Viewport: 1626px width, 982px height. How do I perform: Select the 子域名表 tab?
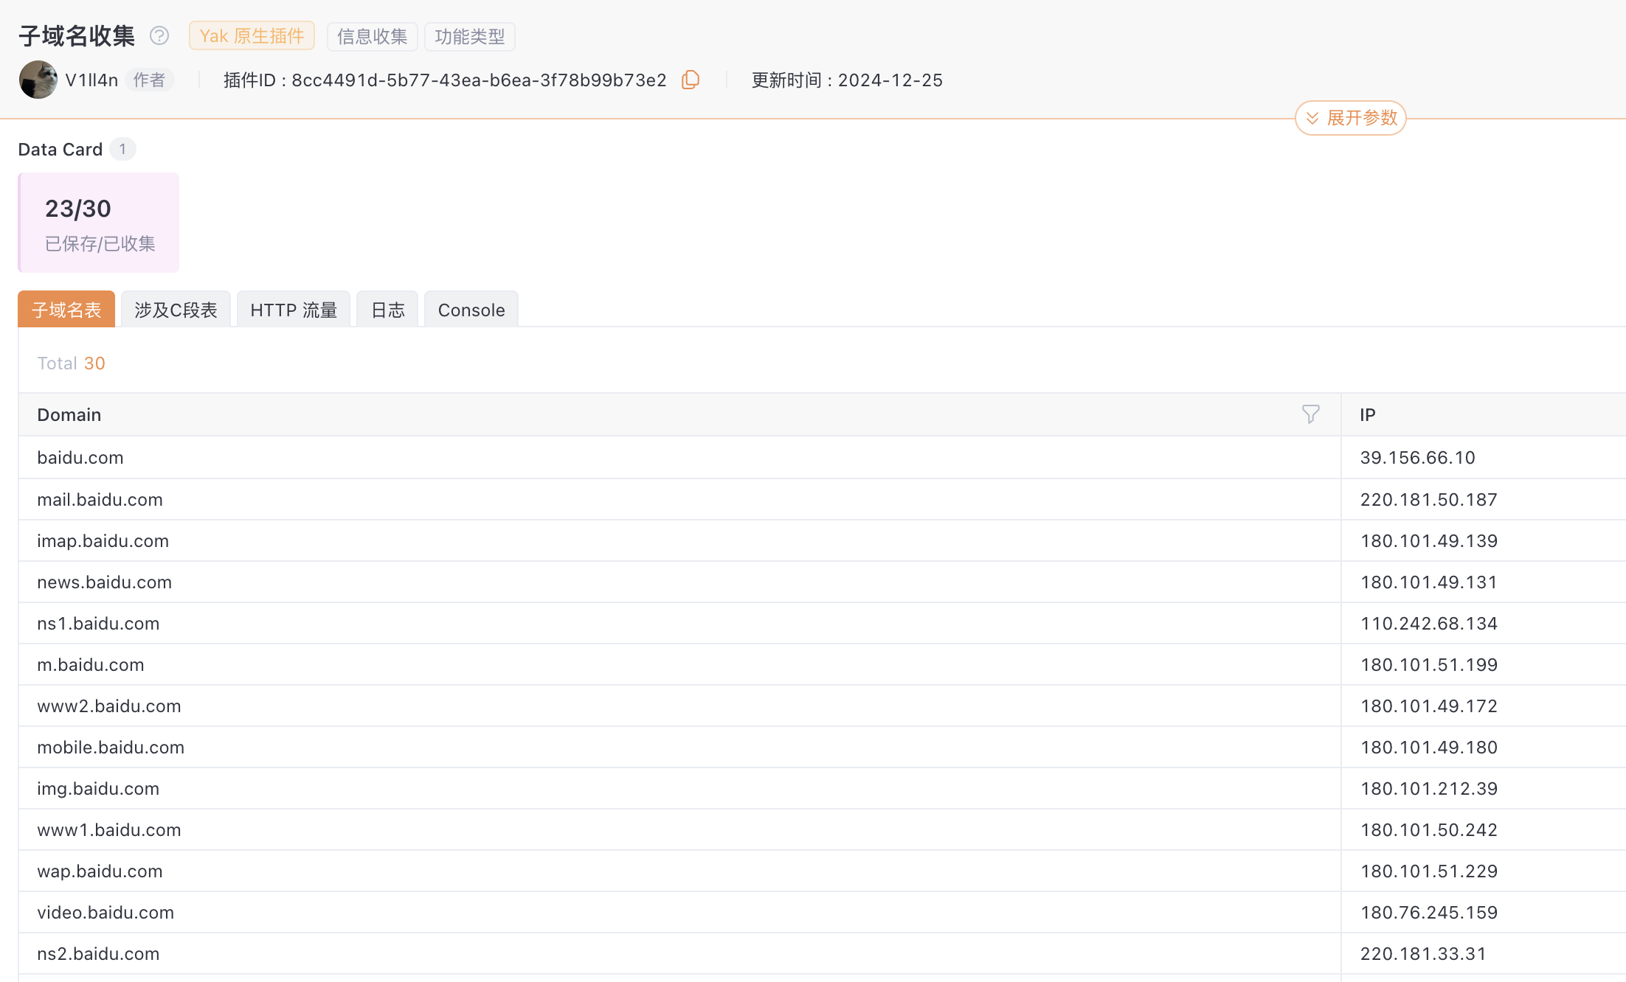pyautogui.click(x=66, y=310)
